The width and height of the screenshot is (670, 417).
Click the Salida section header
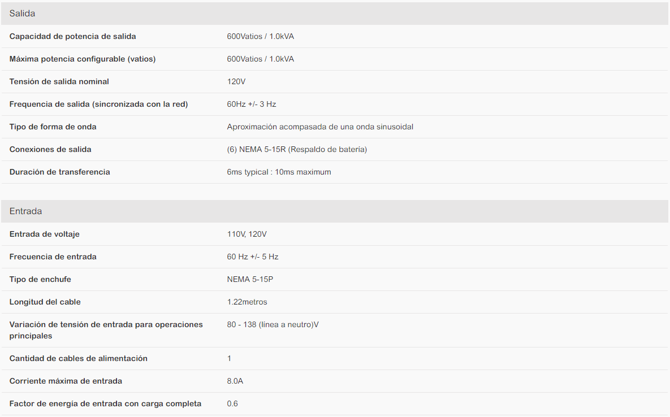pyautogui.click(x=335, y=13)
